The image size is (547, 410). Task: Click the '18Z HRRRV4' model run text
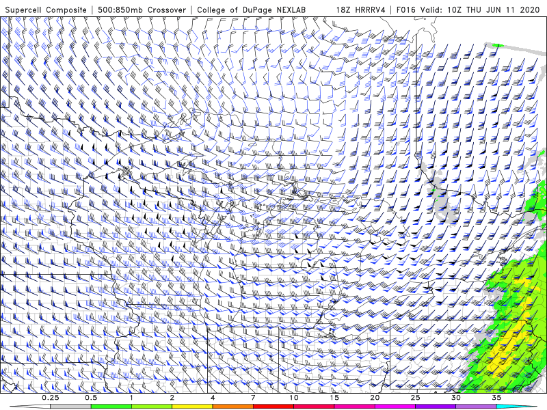pyautogui.click(x=361, y=10)
